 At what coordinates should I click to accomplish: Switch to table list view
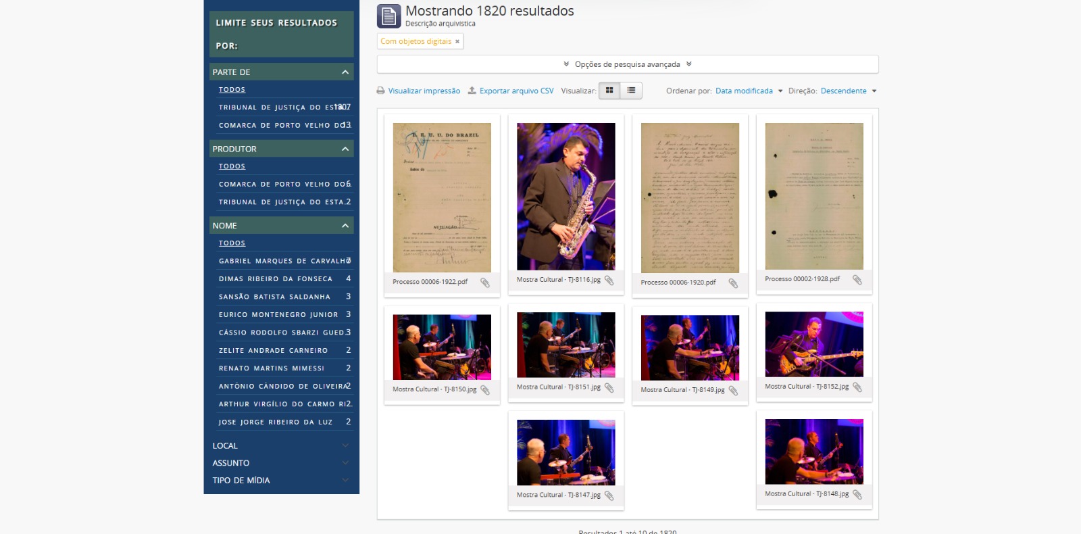pos(631,91)
